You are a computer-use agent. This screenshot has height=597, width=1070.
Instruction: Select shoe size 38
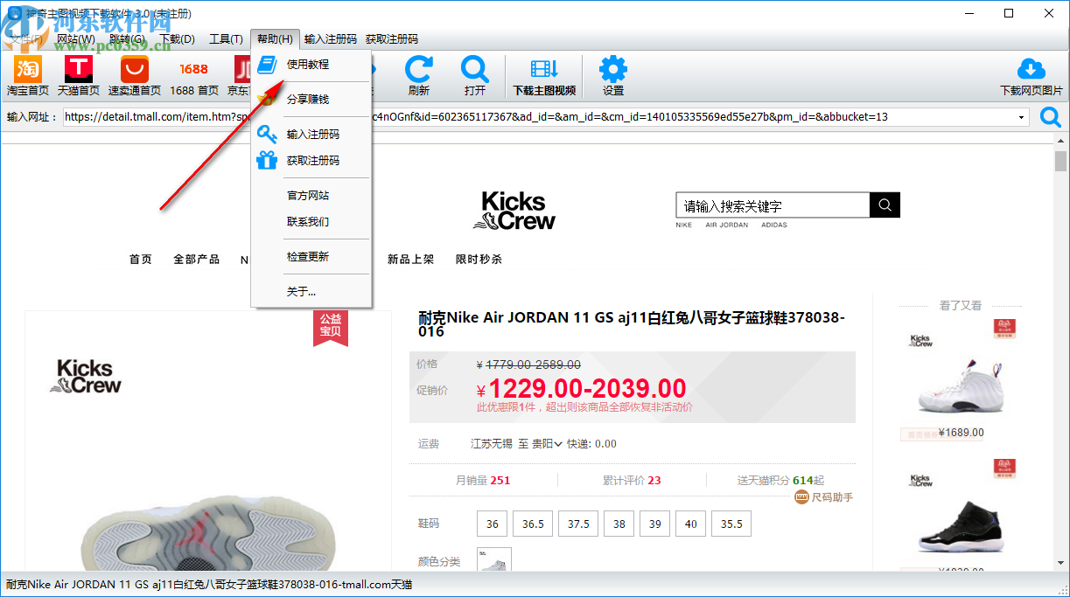[619, 523]
